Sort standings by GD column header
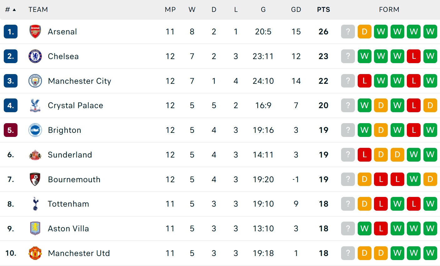The height and width of the screenshot is (266, 440). (296, 10)
